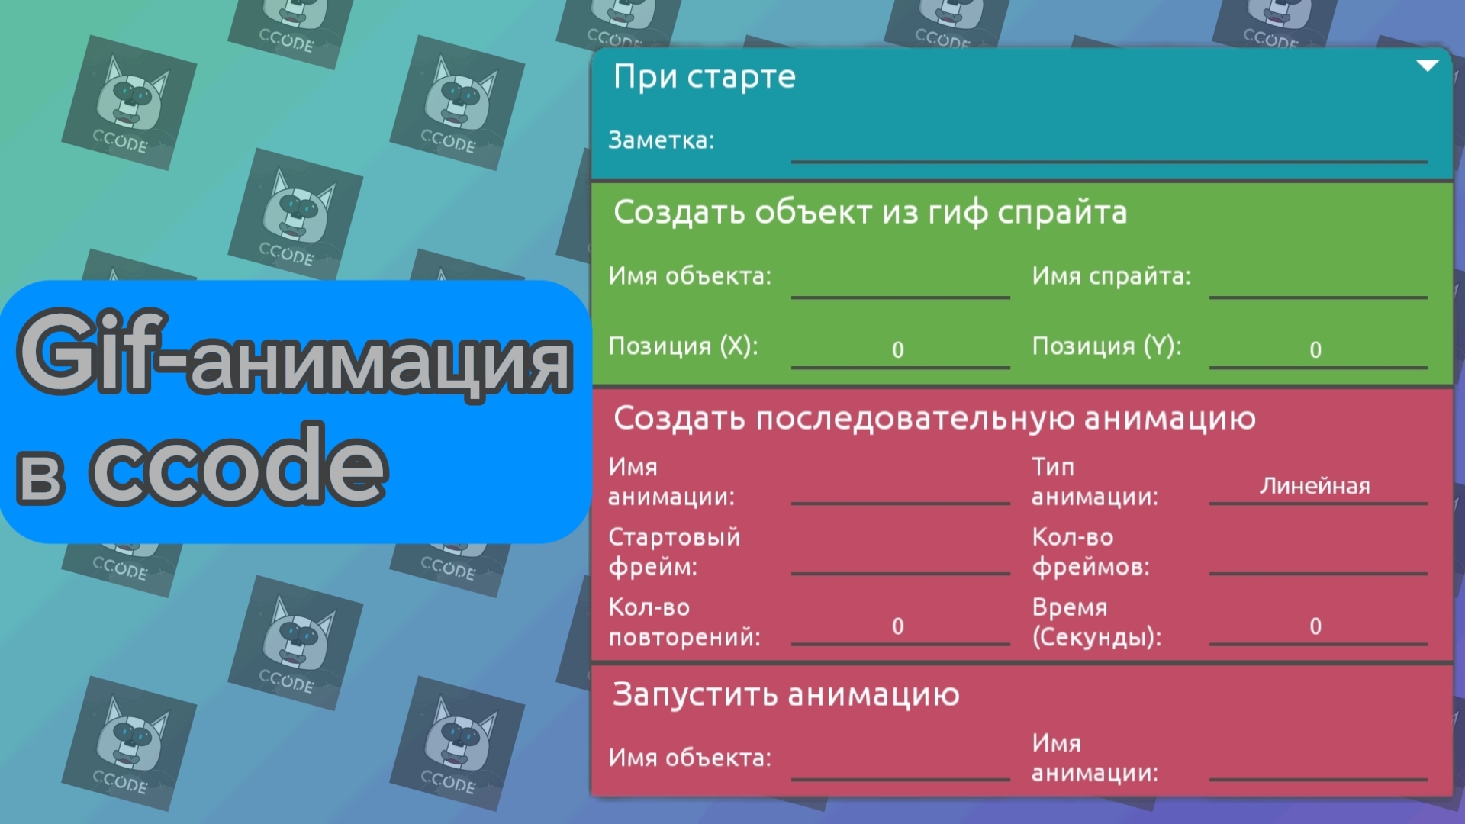The width and height of the screenshot is (1465, 824).
Task: Collapse the "При старте" block via the arrow
Action: coord(1428,66)
